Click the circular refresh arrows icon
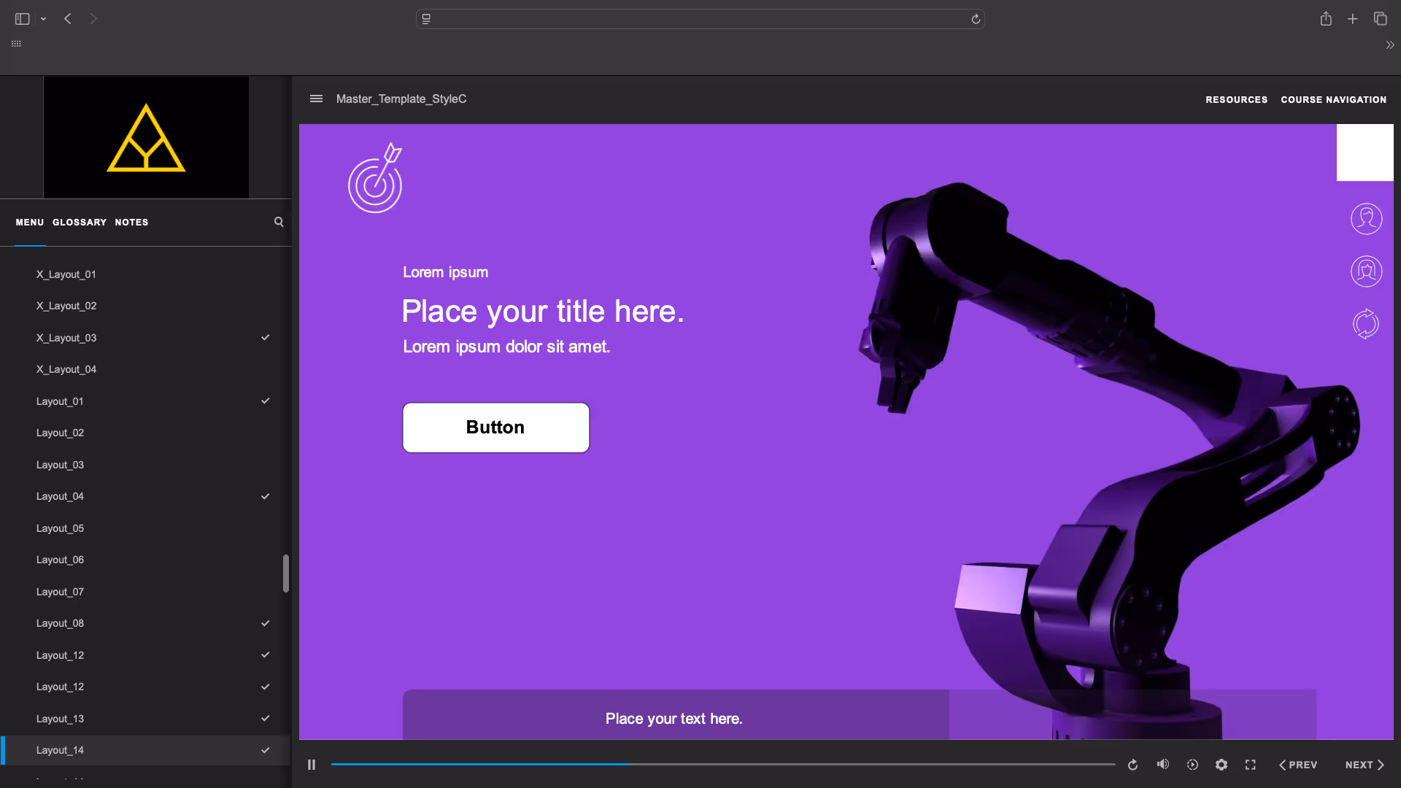The height and width of the screenshot is (788, 1401). click(1366, 324)
